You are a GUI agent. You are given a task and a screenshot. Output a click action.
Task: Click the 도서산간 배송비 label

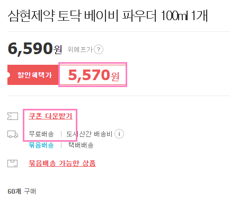[90, 134]
